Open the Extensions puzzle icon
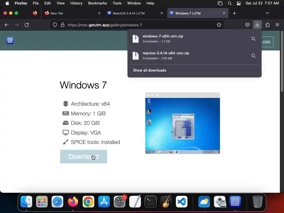The width and height of the screenshot is (284, 213). tap(267, 25)
